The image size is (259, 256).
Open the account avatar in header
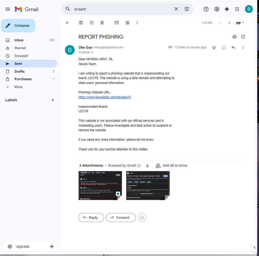(x=249, y=9)
